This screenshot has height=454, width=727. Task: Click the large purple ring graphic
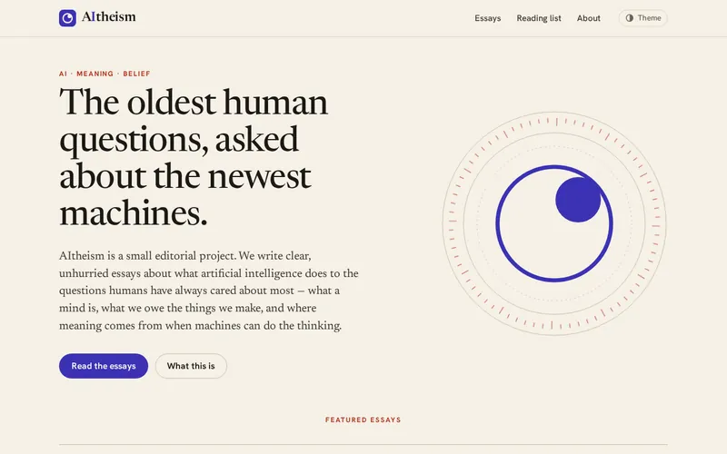[554, 223]
